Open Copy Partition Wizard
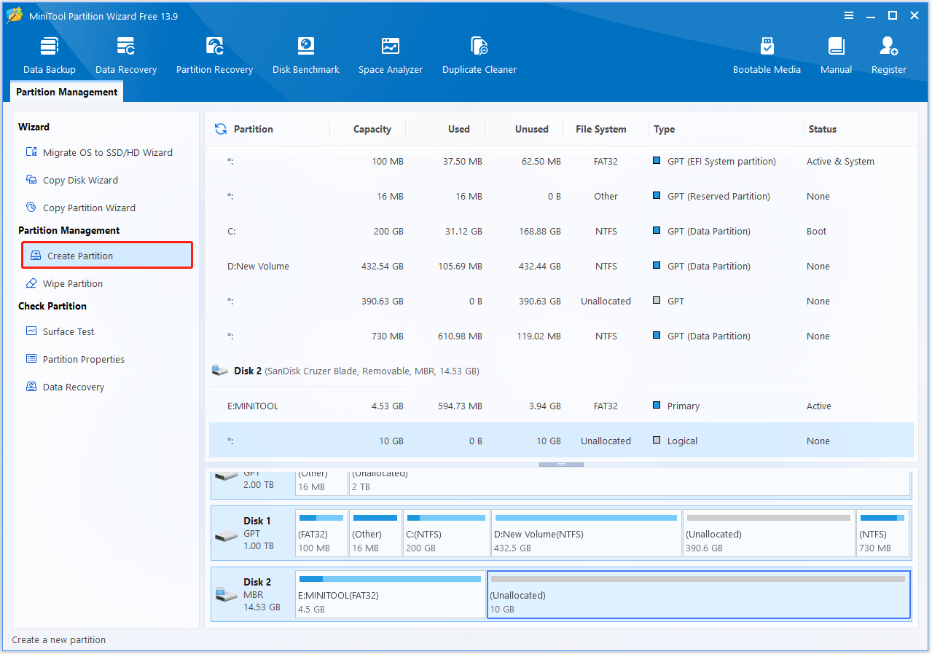Screen dimensions: 932x654 (80, 208)
